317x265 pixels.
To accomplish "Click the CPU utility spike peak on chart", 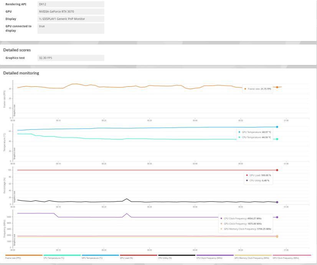I will 127,199.
